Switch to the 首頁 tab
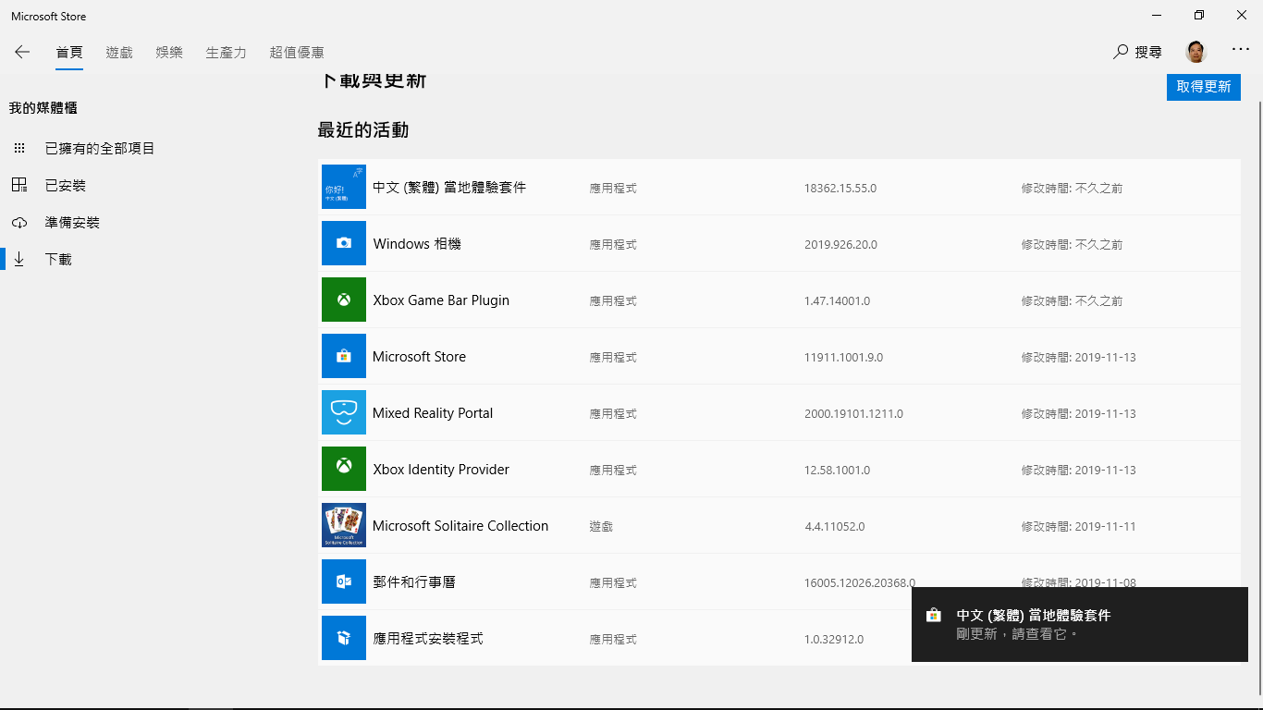 click(69, 53)
